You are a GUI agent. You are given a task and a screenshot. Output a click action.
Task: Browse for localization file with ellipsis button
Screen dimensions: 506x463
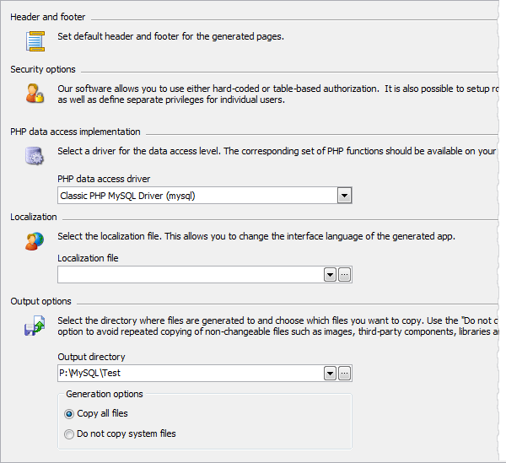344,275
